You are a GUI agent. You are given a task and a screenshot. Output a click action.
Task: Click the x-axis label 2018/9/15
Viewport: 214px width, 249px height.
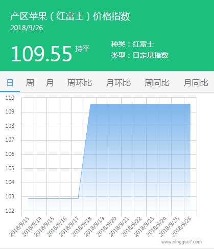click(44, 227)
